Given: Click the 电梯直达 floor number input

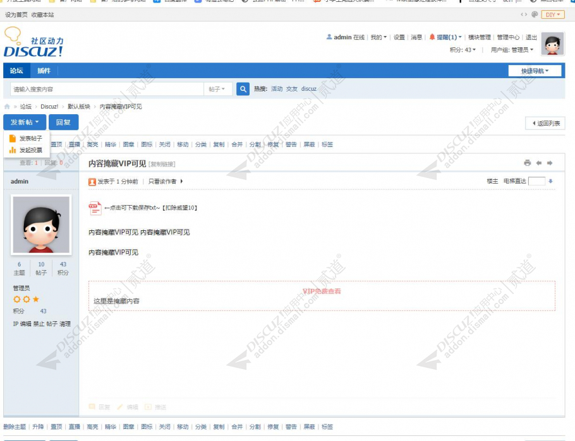Looking at the screenshot, I should [536, 181].
